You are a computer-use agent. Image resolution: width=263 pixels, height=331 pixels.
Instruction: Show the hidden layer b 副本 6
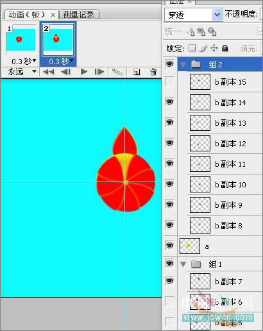coord(170,301)
